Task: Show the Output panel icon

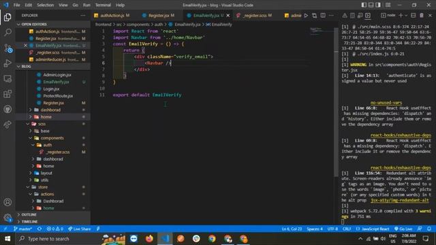Action: (x=352, y=16)
